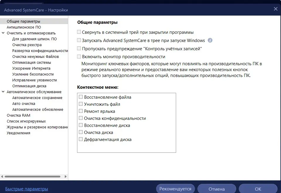The width and height of the screenshot is (281, 193).
Task: Select 'Очистка реестра' in the sidebar
Action: [x=27, y=45]
